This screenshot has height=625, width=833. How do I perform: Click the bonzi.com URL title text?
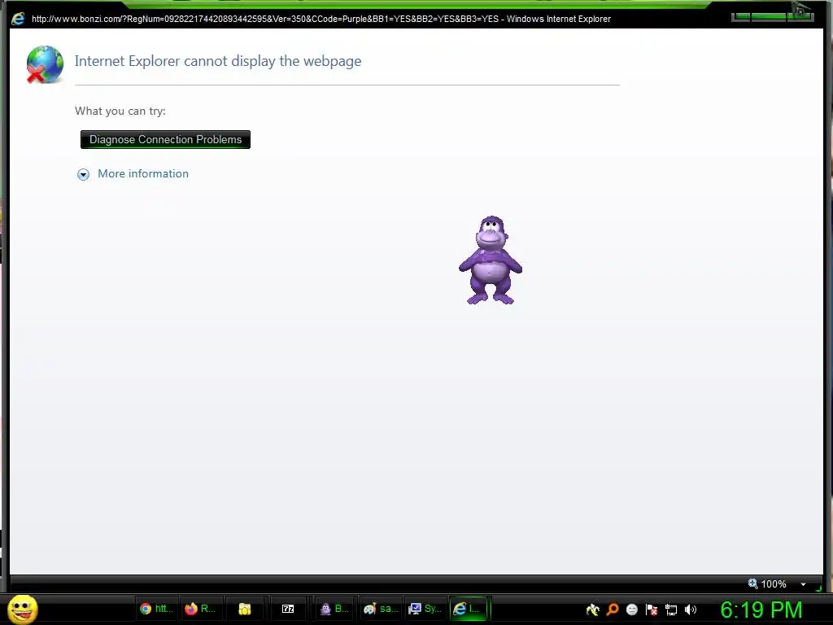(x=321, y=20)
